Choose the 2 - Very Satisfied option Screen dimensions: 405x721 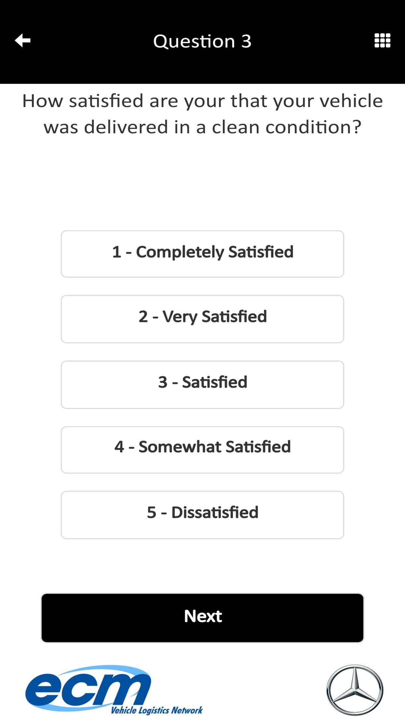pyautogui.click(x=202, y=319)
